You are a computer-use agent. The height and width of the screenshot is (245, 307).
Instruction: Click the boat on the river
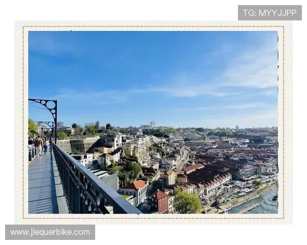tap(275, 197)
